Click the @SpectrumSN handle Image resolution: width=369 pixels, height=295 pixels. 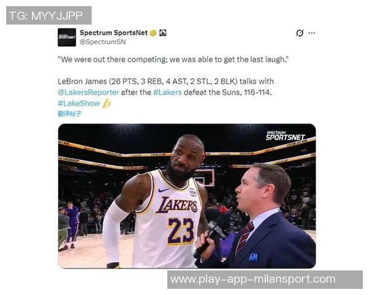pos(103,42)
